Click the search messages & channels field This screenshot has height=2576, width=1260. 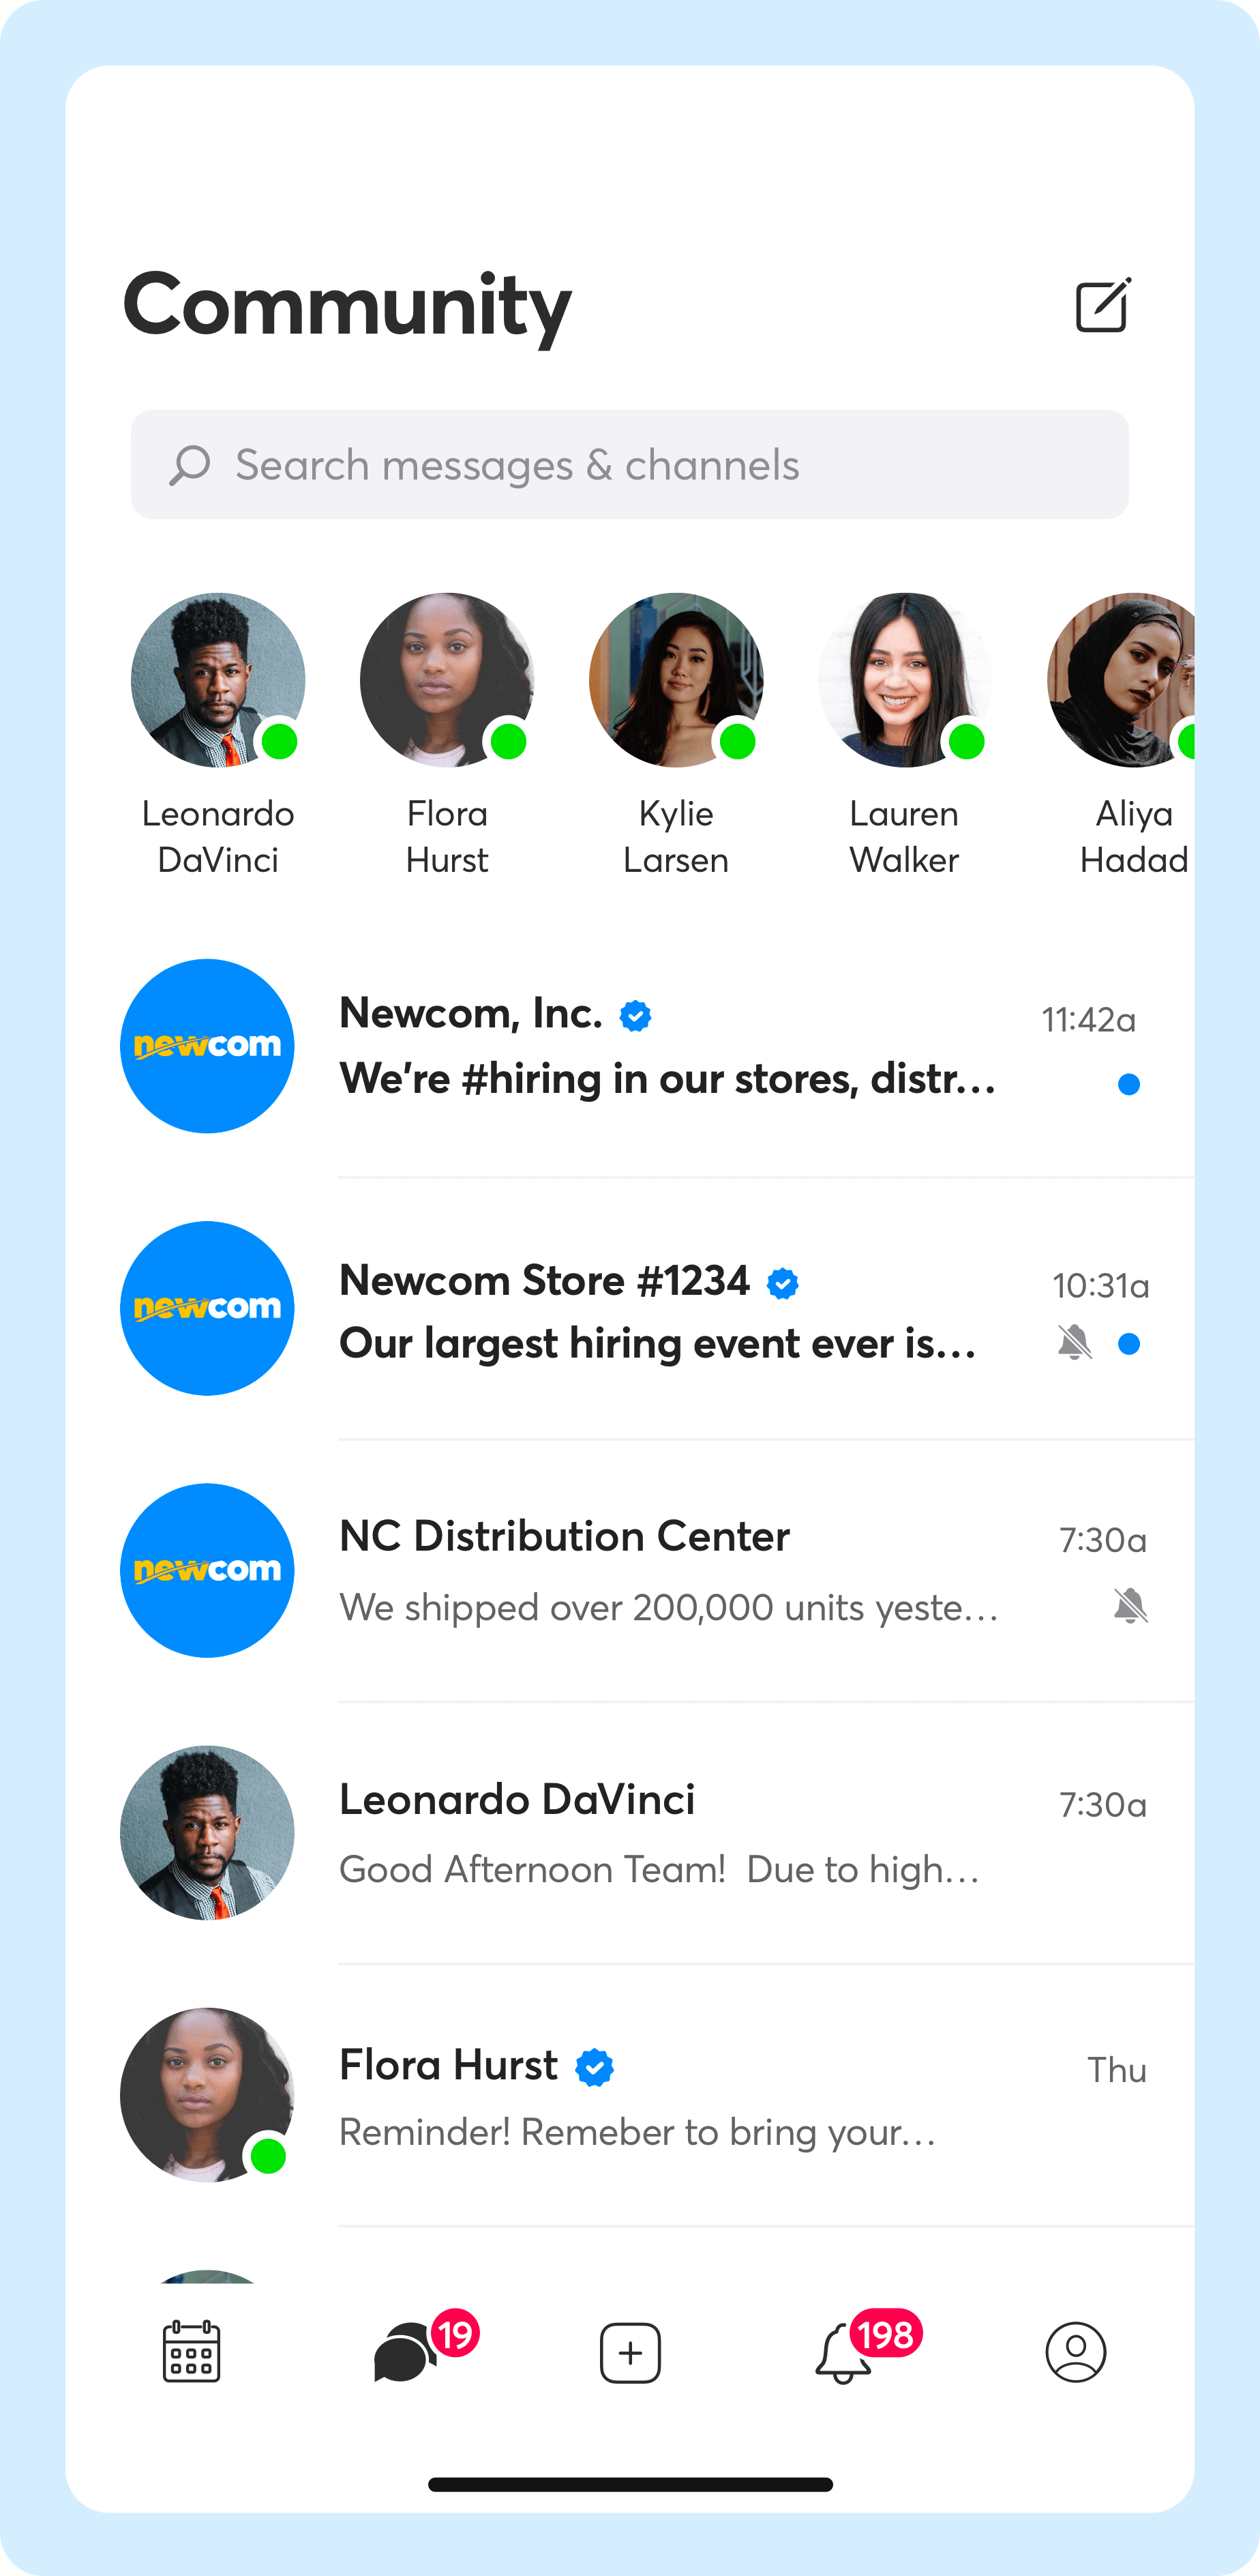[629, 465]
